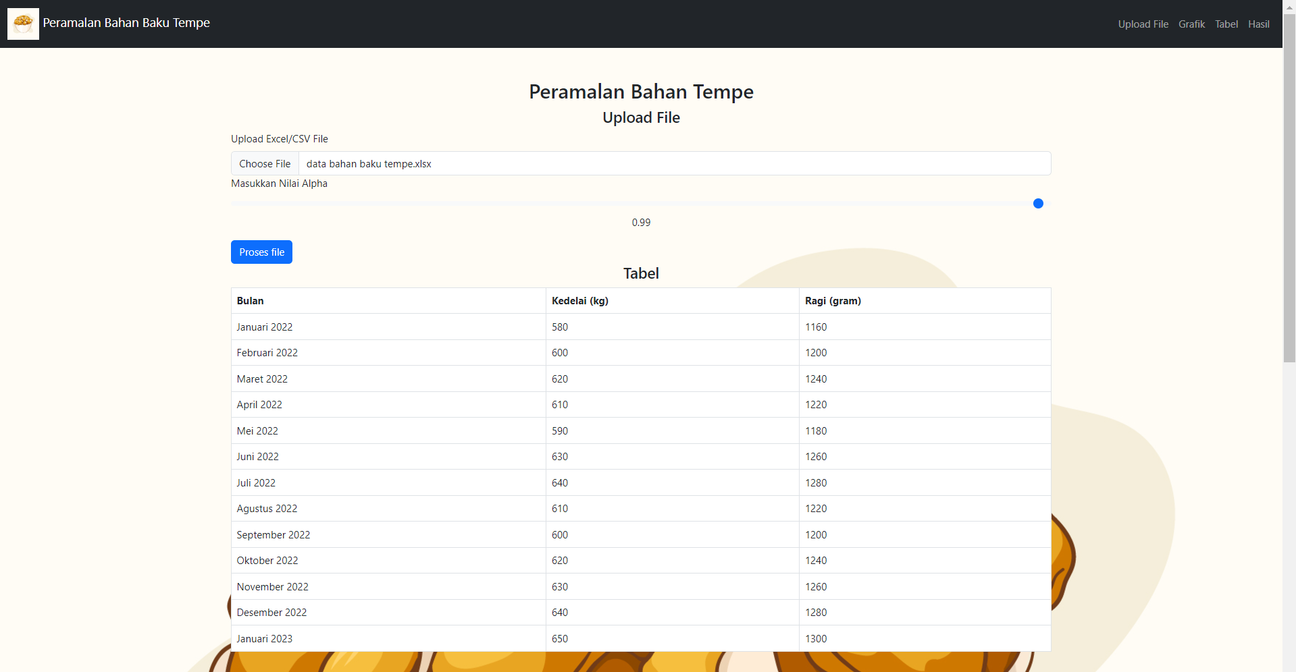This screenshot has height=672, width=1296.
Task: Click the file name field showing data bahan baku tempe.xlsx
Action: coord(674,163)
